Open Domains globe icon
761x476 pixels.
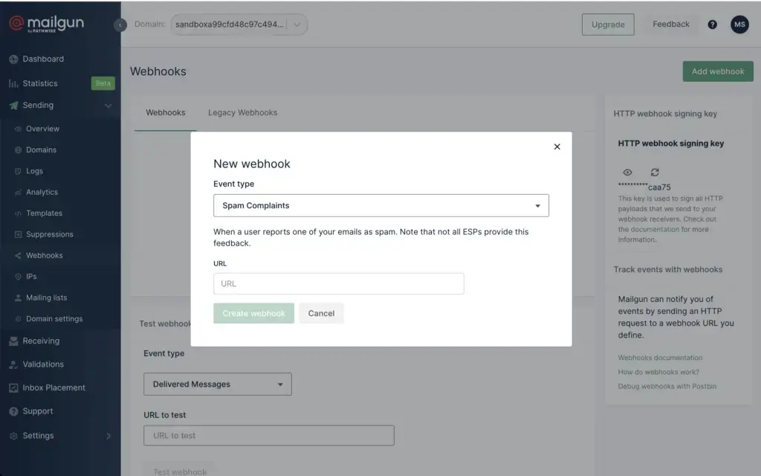[x=18, y=150]
